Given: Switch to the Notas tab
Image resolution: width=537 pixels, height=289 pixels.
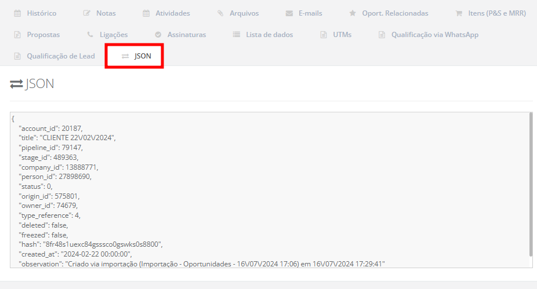Looking at the screenshot, I should coord(106,13).
